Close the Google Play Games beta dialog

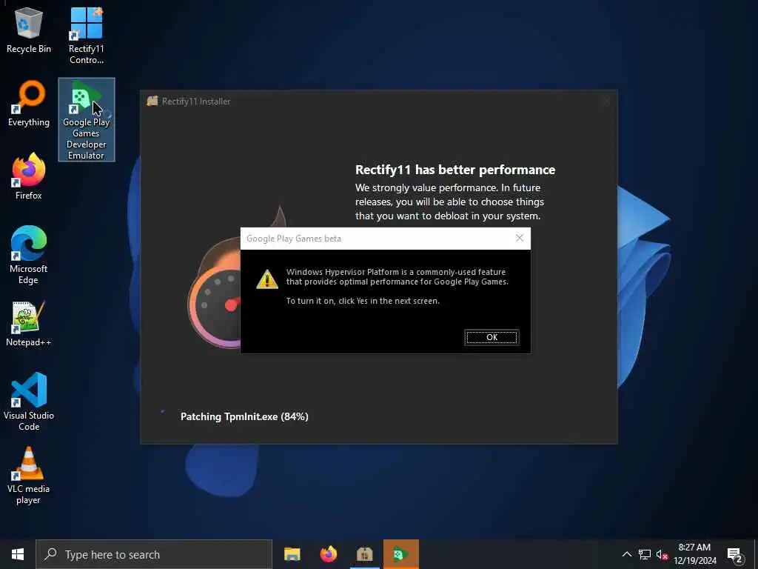(x=519, y=238)
